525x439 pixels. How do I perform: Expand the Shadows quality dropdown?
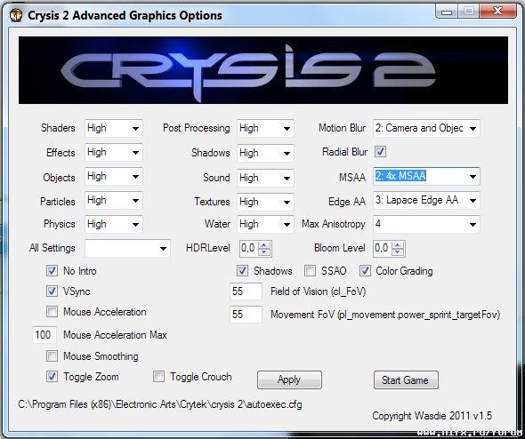265,153
